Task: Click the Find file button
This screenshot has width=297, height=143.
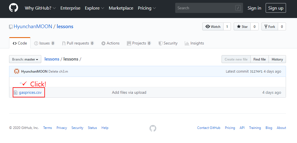Action: 259,59
